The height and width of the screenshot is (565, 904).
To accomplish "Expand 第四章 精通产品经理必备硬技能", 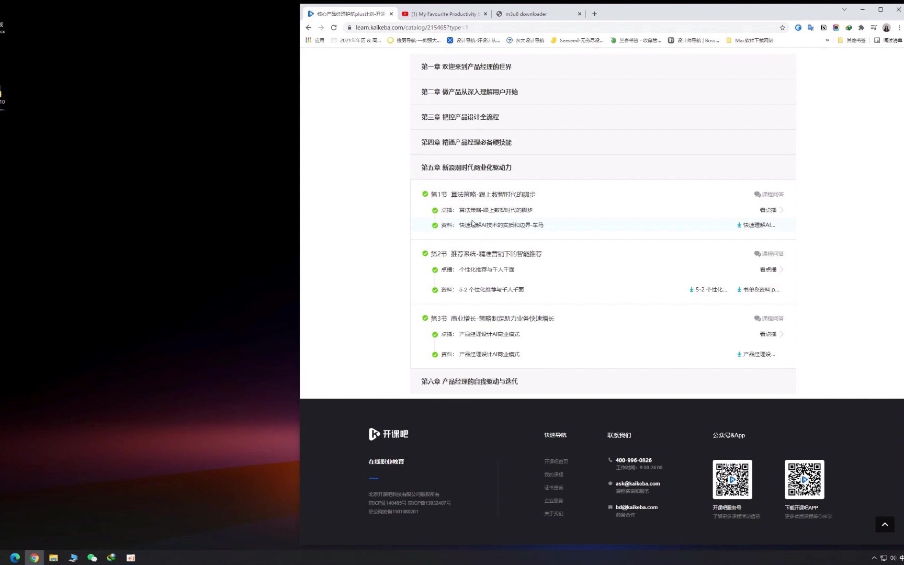I will (x=603, y=142).
